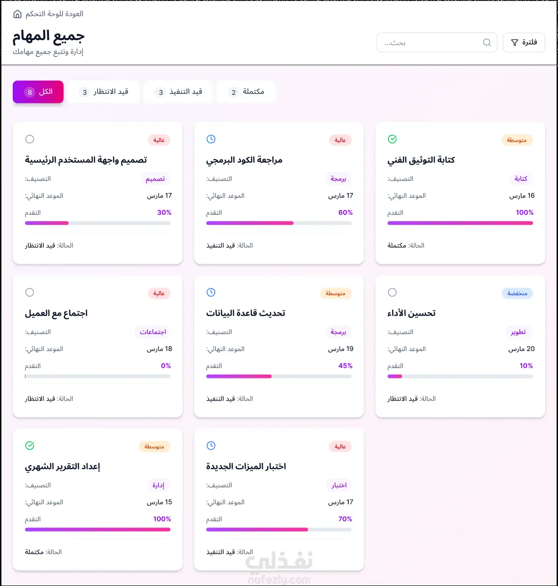Click green check icon on كتابة التوثيق الفني
The height and width of the screenshot is (586, 558).
pos(392,139)
